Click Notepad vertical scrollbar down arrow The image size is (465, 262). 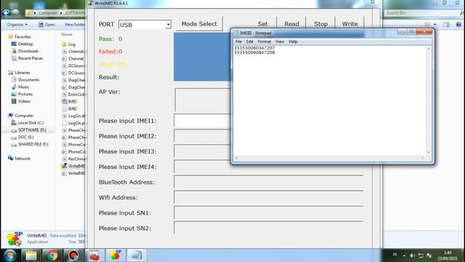tap(429, 152)
